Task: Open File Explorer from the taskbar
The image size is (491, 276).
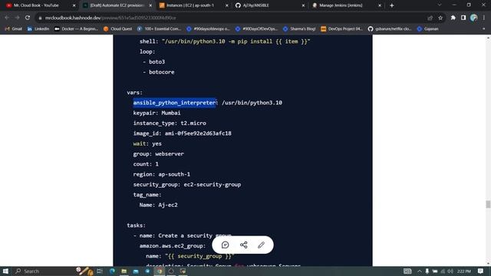Action: tap(124, 271)
